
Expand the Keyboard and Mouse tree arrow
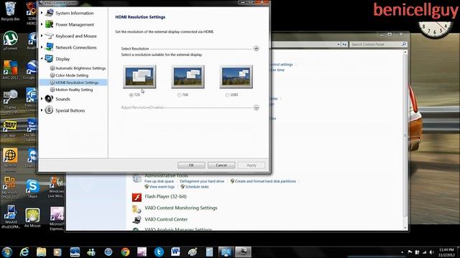(42, 36)
